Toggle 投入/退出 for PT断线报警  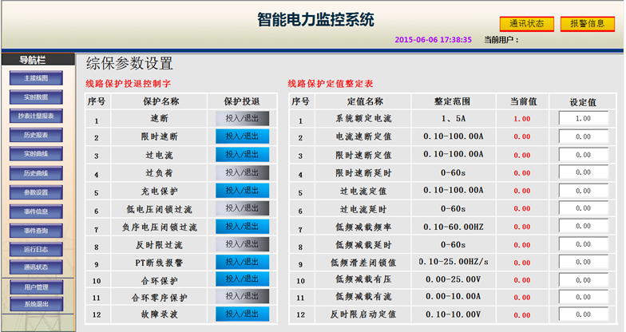coord(242,263)
